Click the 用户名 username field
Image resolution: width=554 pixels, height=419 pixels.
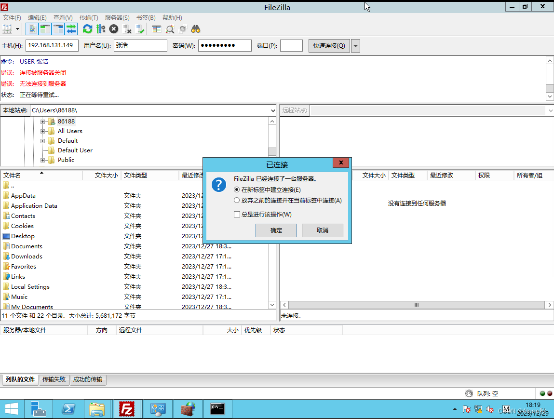(140, 46)
